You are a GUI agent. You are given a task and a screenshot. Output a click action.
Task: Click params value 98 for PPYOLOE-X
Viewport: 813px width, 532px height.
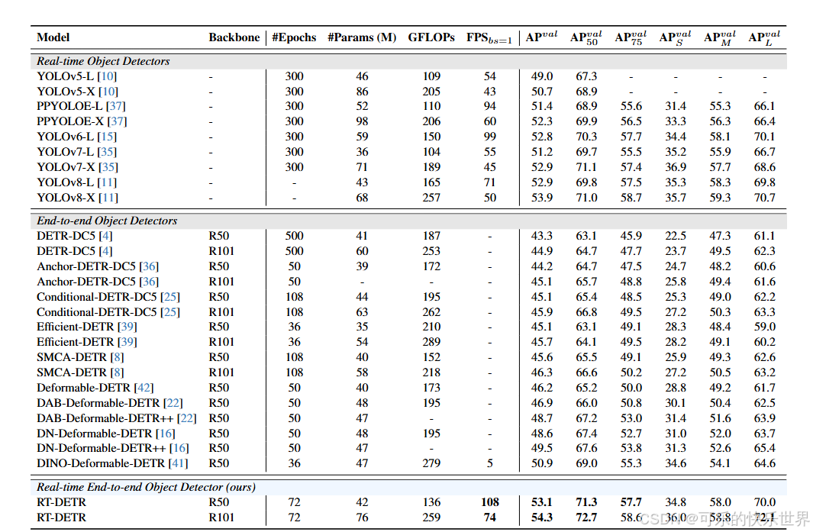(362, 121)
